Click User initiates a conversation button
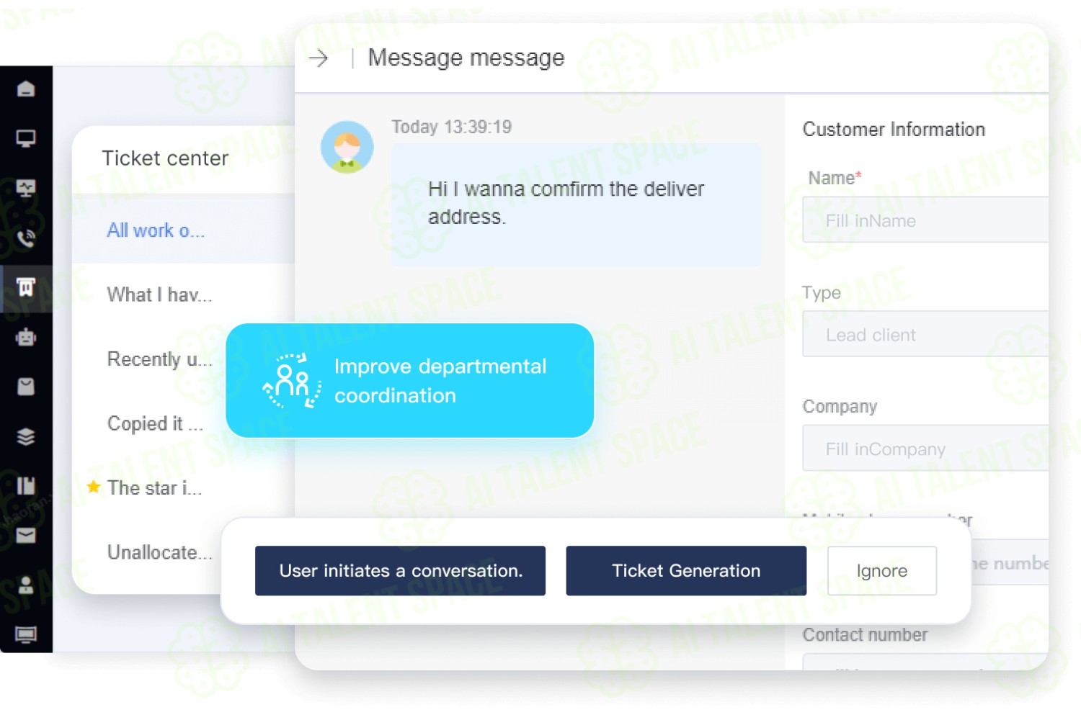Viewport: 1081px width, 720px height. (400, 571)
